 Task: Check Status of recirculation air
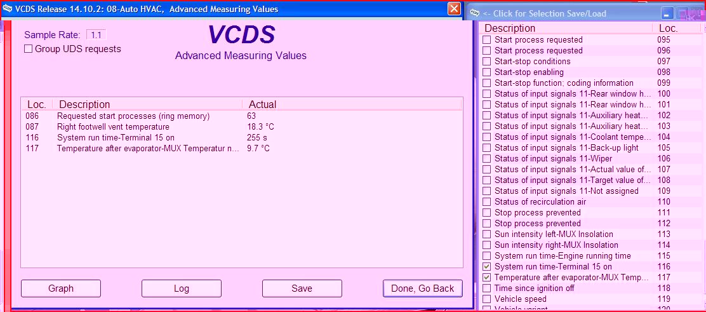point(487,202)
